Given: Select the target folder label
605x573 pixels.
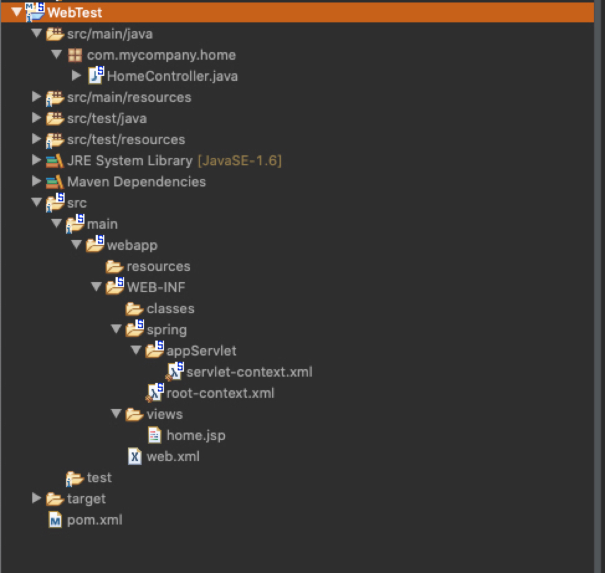Looking at the screenshot, I should (86, 499).
